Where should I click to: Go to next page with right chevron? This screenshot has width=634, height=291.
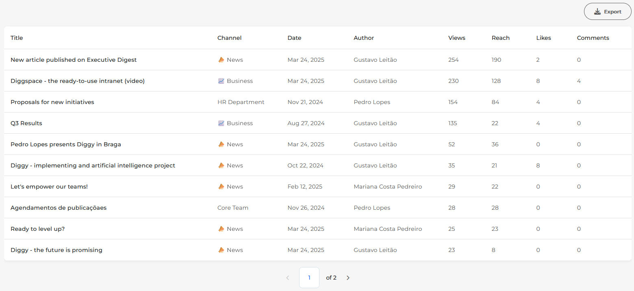pos(348,278)
